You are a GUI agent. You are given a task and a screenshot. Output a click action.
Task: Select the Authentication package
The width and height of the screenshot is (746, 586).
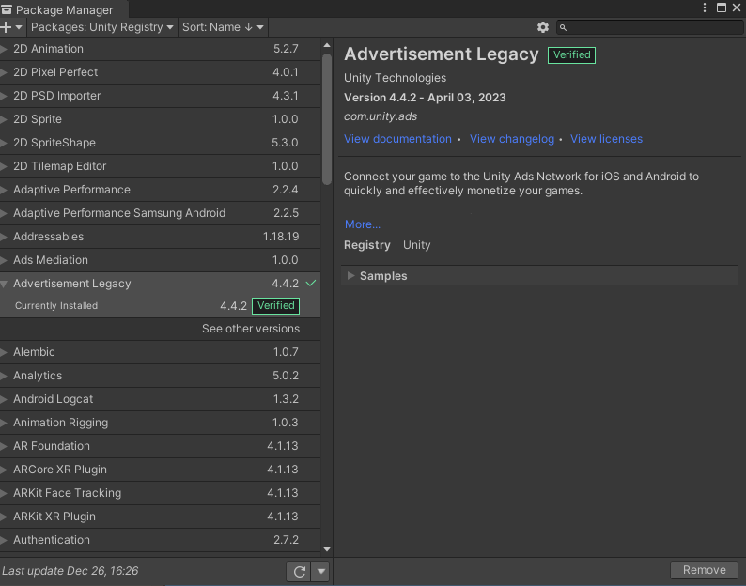[x=160, y=540]
